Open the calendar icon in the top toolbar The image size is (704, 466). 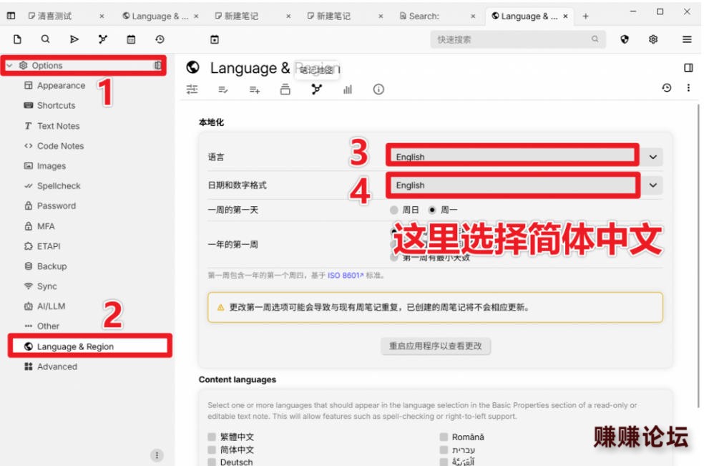click(x=131, y=39)
